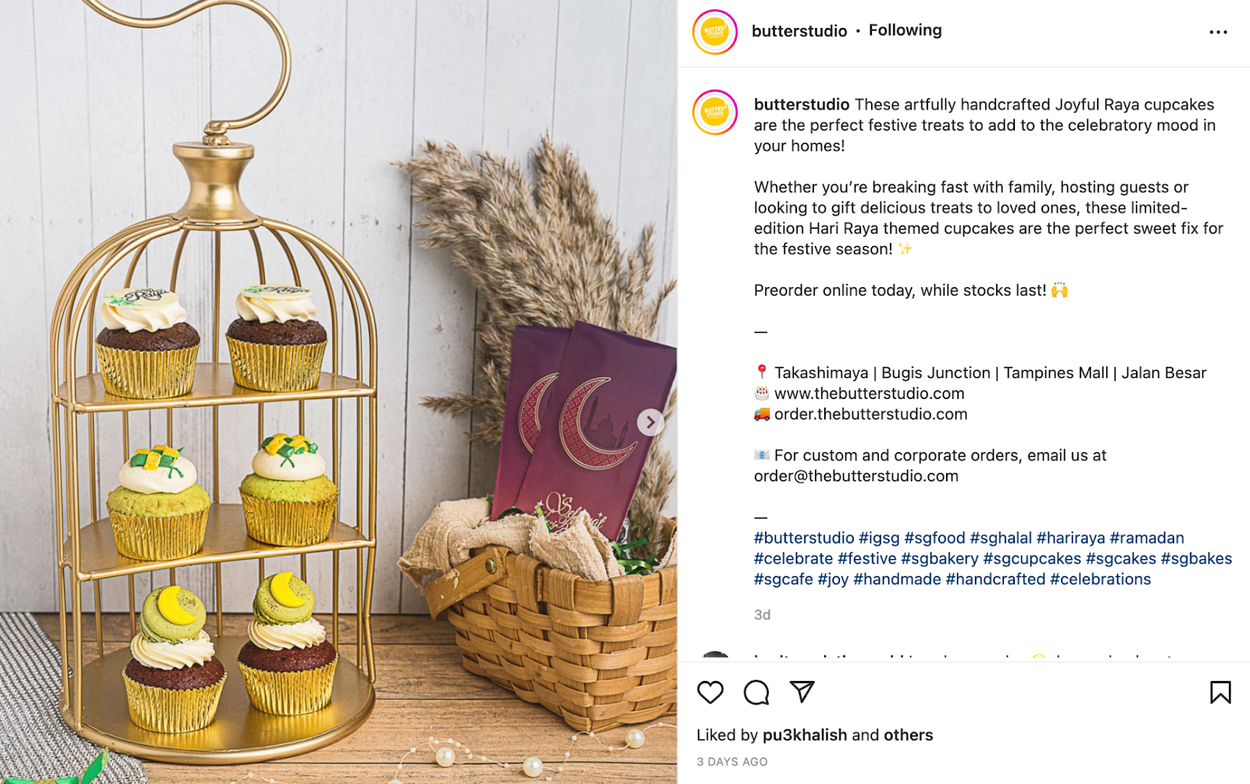Like the post with heart icon
The width and height of the screenshot is (1250, 784).
(x=710, y=692)
